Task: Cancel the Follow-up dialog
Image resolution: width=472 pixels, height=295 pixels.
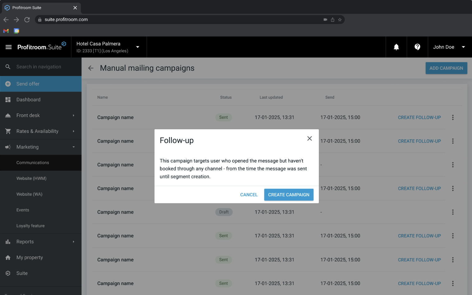Action: pos(249,195)
